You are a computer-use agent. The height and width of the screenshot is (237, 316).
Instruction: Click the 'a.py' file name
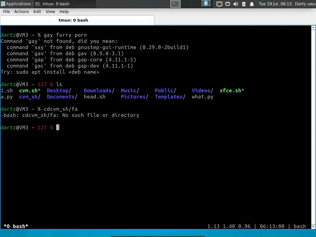point(7,97)
